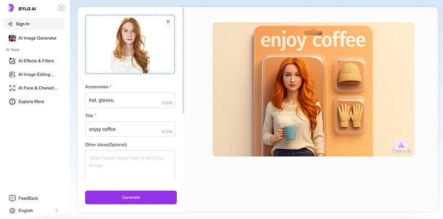Click the Sign In arrow icon
The height and width of the screenshot is (219, 443).
point(10,24)
